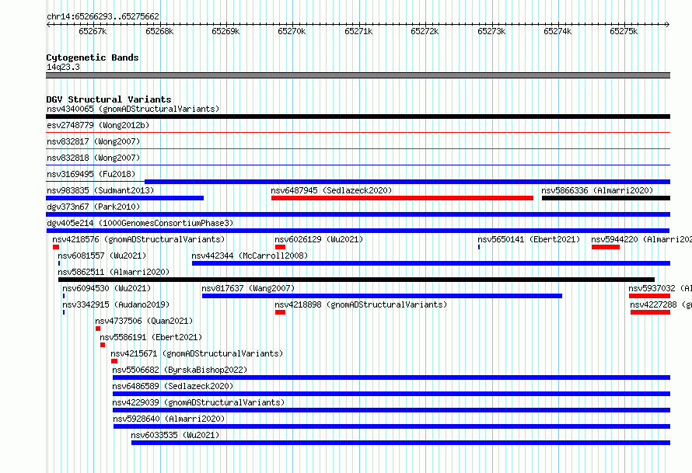The height and width of the screenshot is (473, 692).
Task: Click the 14q23.3 cytogenetic band bar
Action: [x=358, y=75]
